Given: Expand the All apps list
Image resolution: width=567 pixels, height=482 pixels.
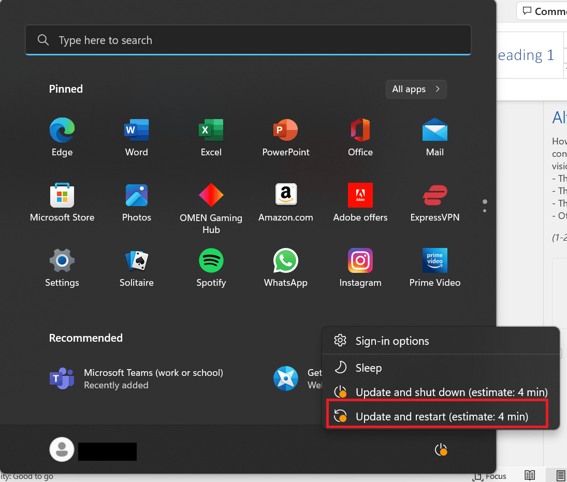Looking at the screenshot, I should click(x=416, y=89).
